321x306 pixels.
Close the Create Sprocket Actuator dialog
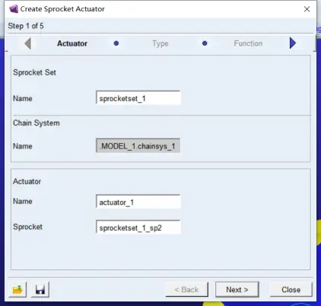(307, 9)
